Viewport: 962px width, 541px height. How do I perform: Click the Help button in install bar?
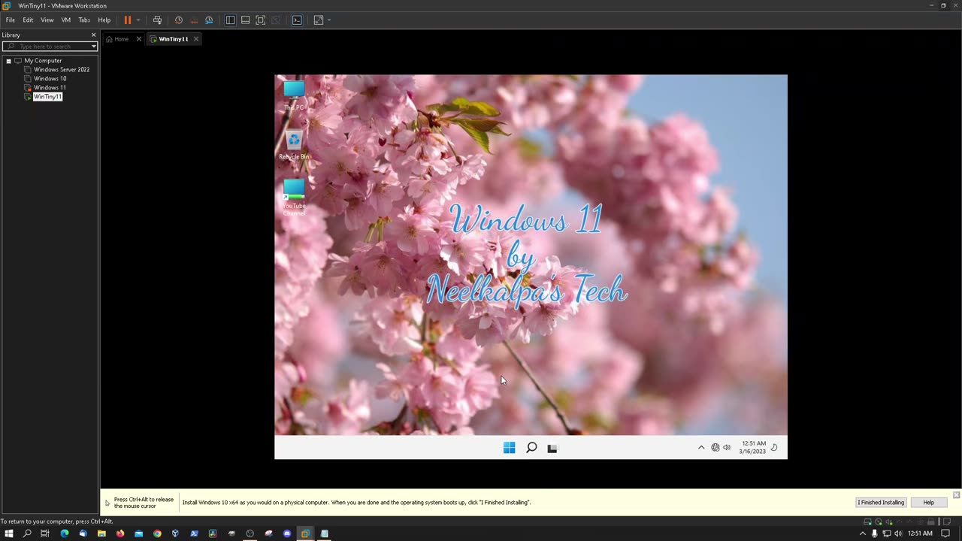(929, 502)
